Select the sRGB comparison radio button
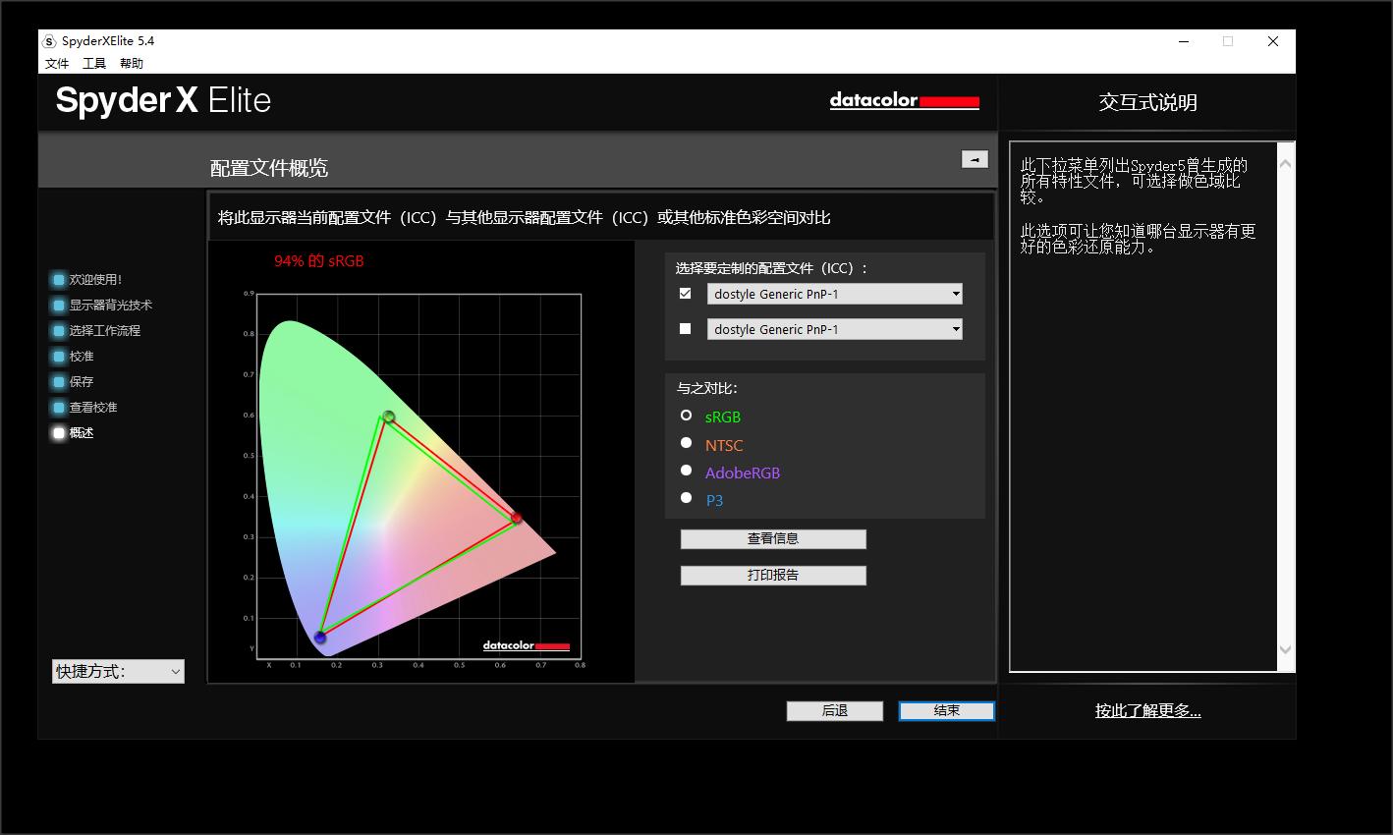 (x=687, y=416)
